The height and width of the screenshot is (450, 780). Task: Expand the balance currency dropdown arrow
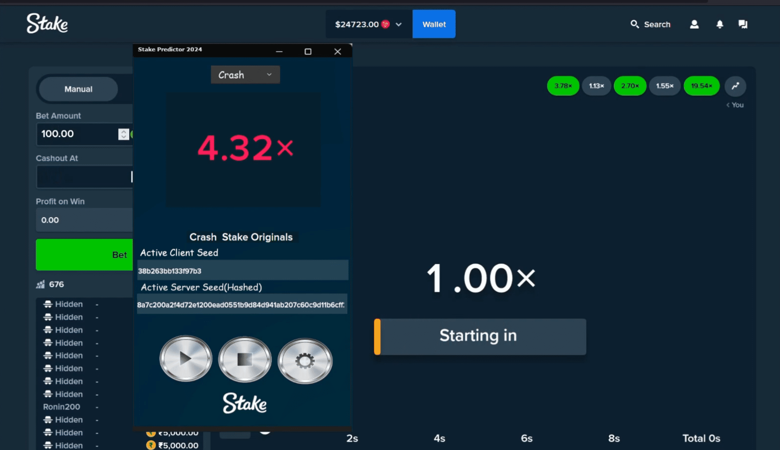pyautogui.click(x=399, y=24)
